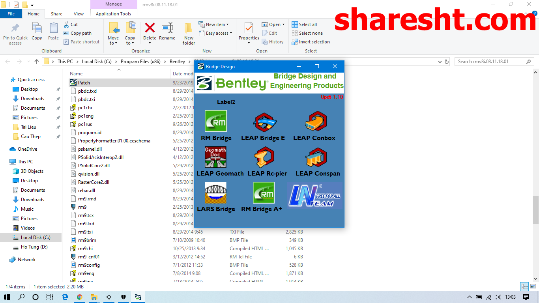The image size is (539, 303).
Task: Click Edit in Open group
Action: (x=269, y=33)
